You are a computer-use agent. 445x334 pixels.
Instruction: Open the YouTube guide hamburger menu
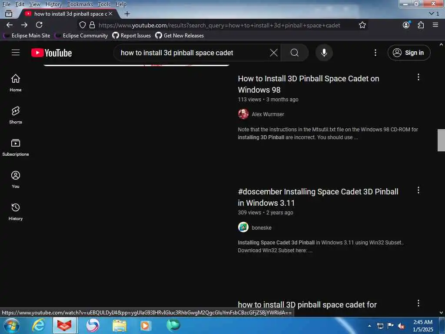pos(16,53)
